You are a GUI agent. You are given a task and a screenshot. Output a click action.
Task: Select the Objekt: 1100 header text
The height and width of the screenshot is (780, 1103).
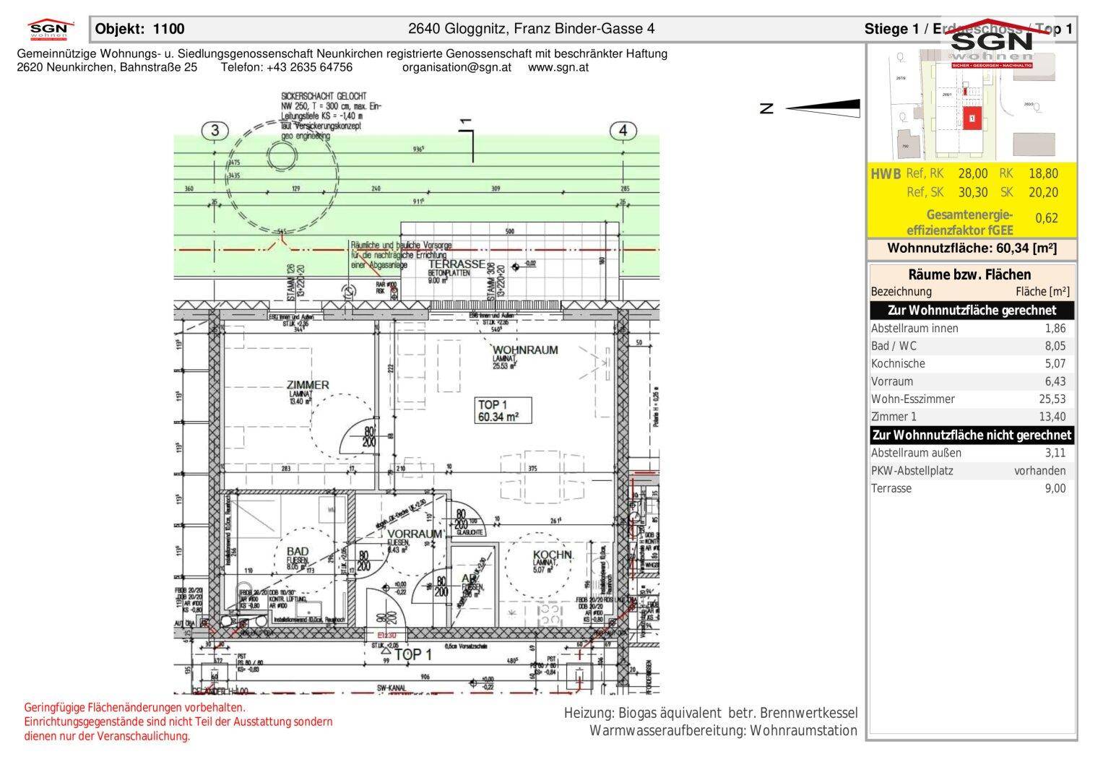pos(140,29)
